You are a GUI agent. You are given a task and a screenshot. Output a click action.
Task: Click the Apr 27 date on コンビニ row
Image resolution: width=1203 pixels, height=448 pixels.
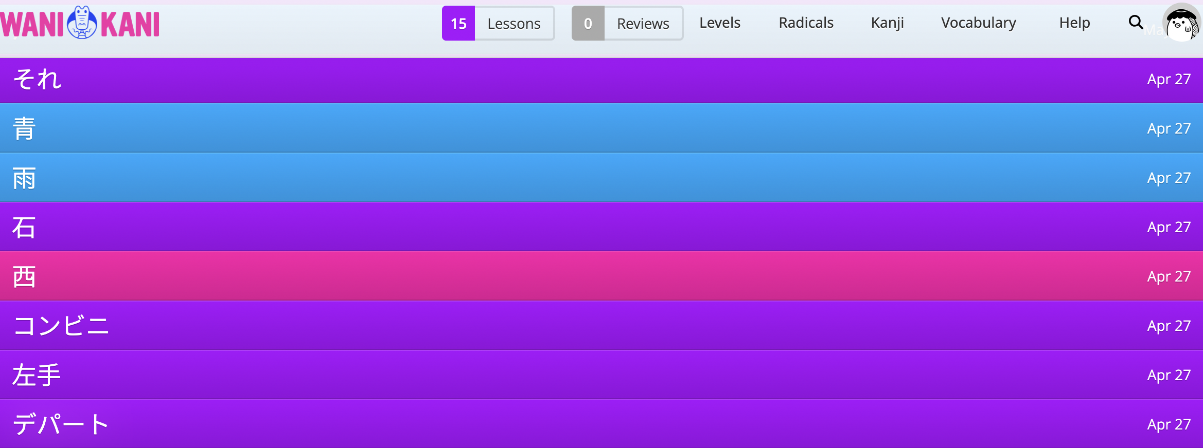pos(1169,326)
